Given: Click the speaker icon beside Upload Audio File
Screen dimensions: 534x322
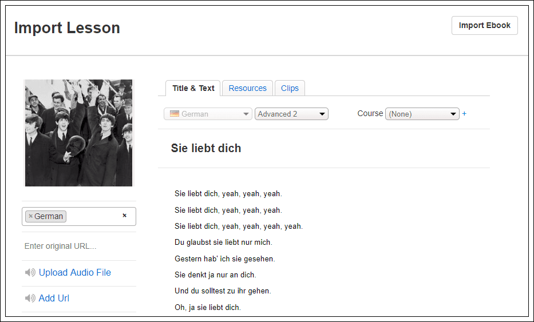Looking at the screenshot, I should click(x=30, y=273).
